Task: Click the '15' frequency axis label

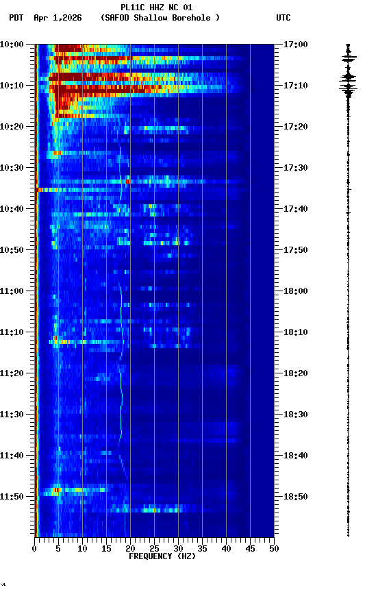Action: [x=106, y=549]
